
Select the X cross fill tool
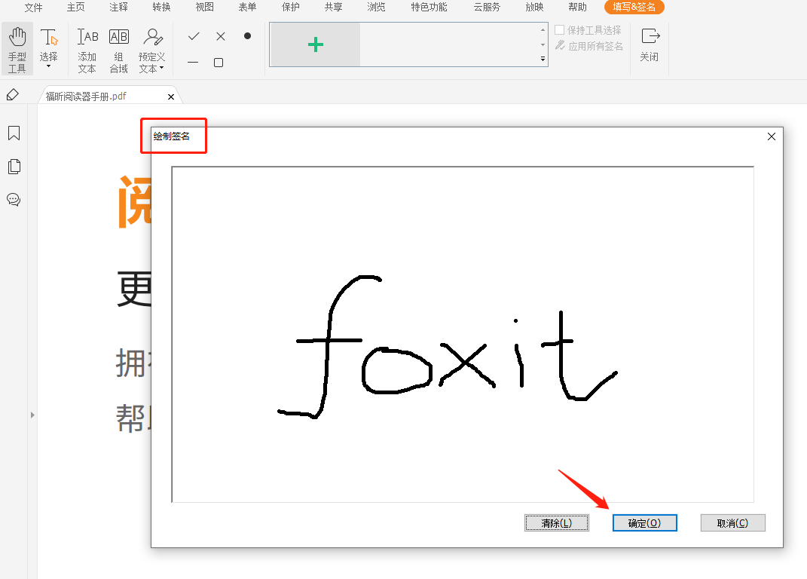[x=219, y=35]
